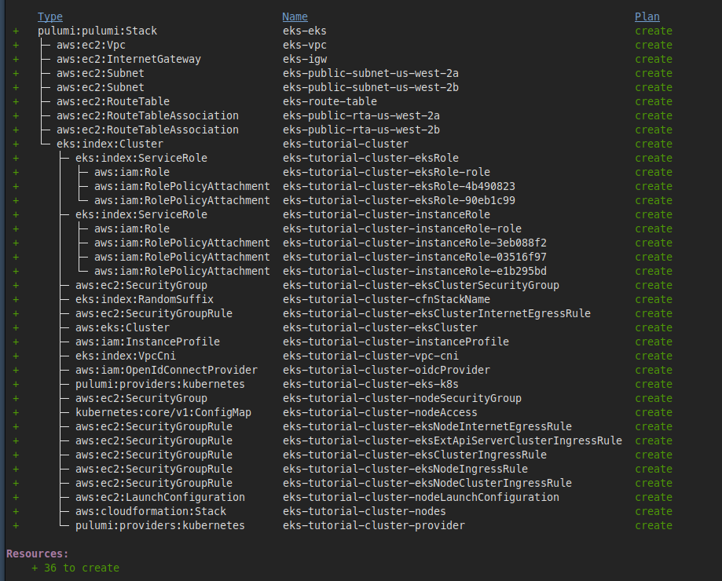Image resolution: width=722 pixels, height=581 pixels.
Task: Click name eks-tutorial-cluster-vpc-cni
Action: [x=371, y=356]
